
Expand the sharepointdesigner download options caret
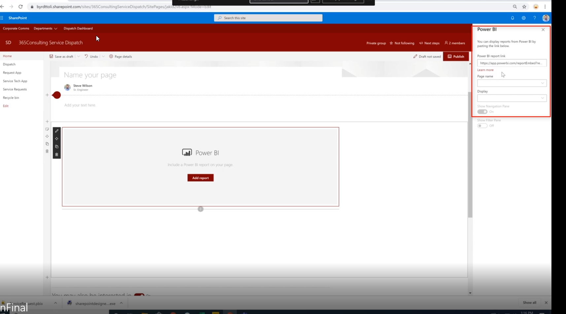[121, 303]
